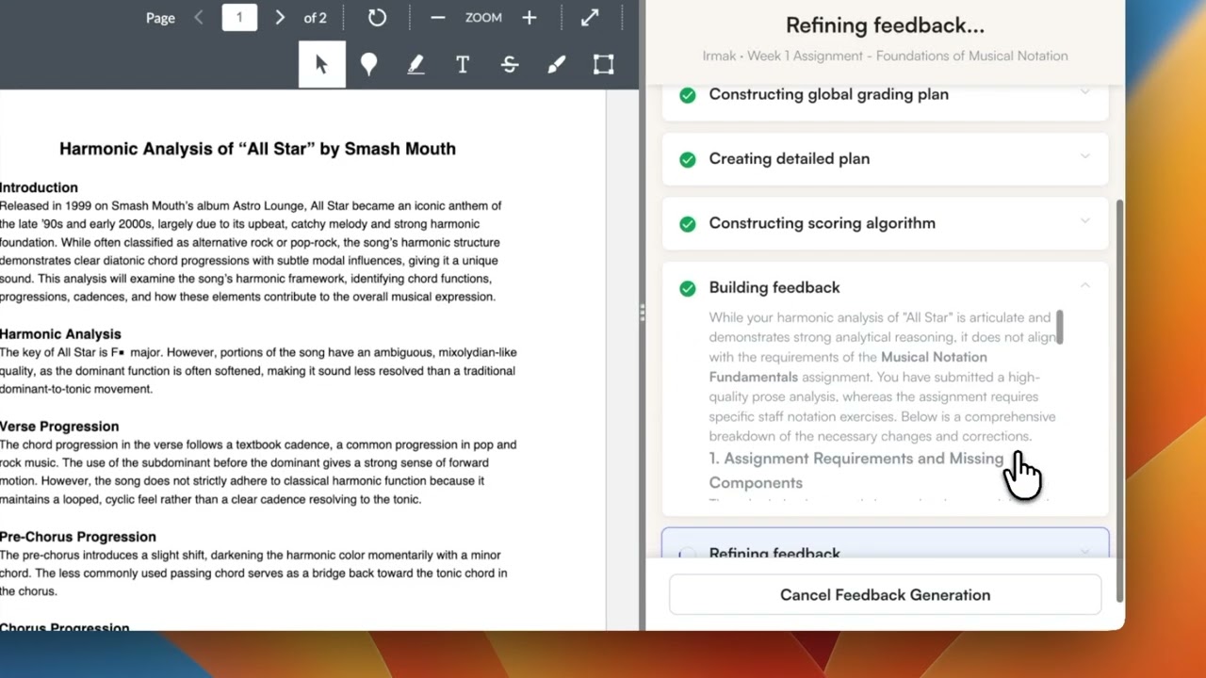Click the feedback panel vertical scrollbar
Viewport: 1206px width, 678px height.
coord(1120,400)
